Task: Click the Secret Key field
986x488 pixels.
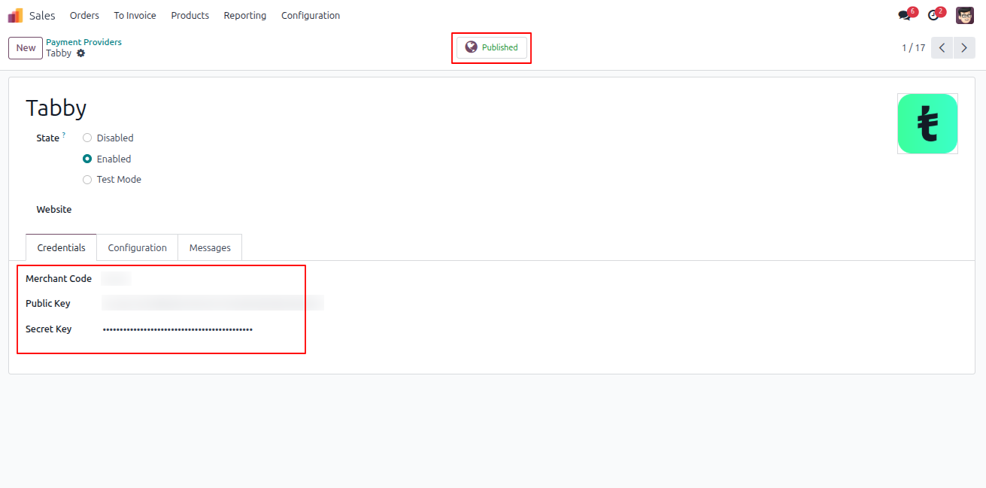Action: 177,329
